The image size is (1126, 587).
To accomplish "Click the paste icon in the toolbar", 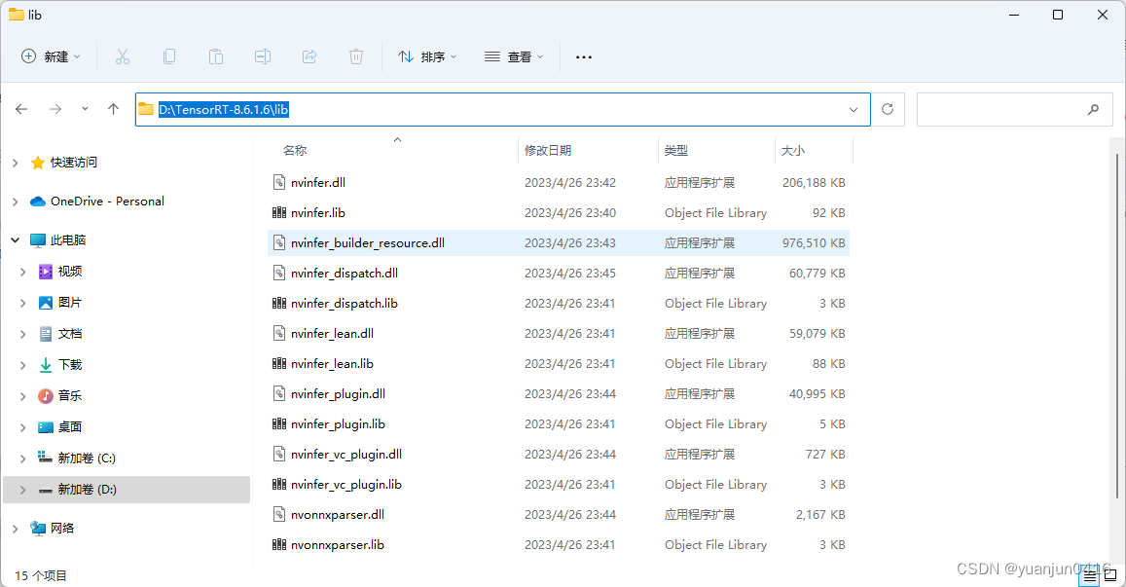I will 216,56.
